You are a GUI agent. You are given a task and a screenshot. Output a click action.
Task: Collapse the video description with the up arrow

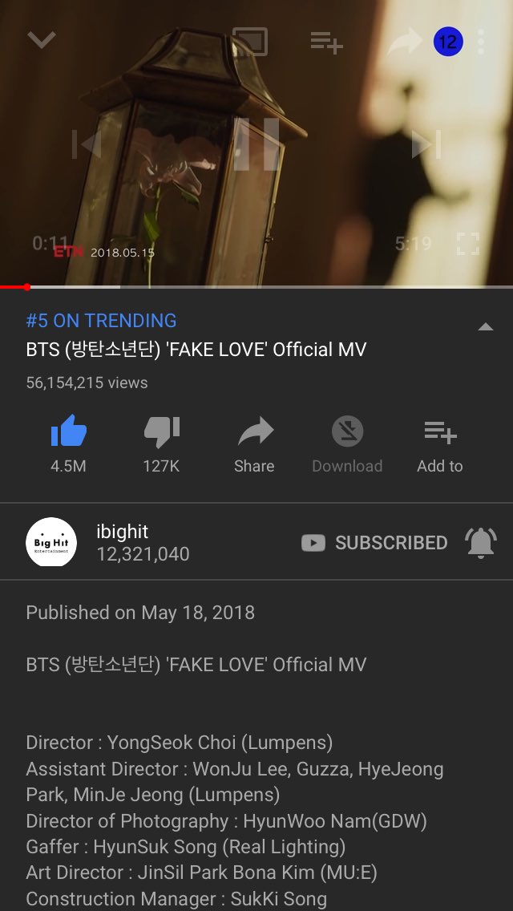click(485, 327)
